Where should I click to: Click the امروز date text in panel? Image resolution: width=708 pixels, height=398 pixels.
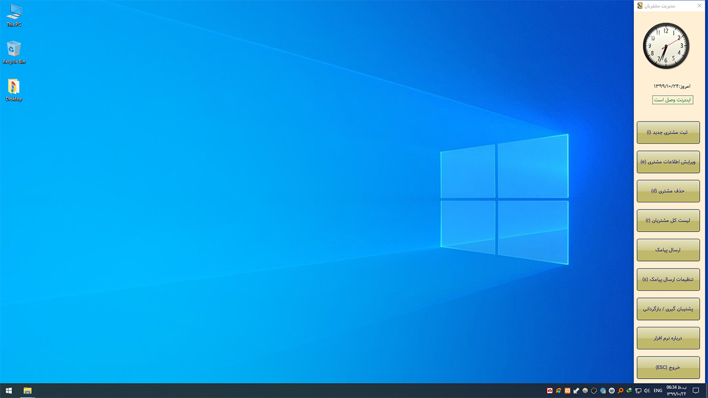pos(671,86)
